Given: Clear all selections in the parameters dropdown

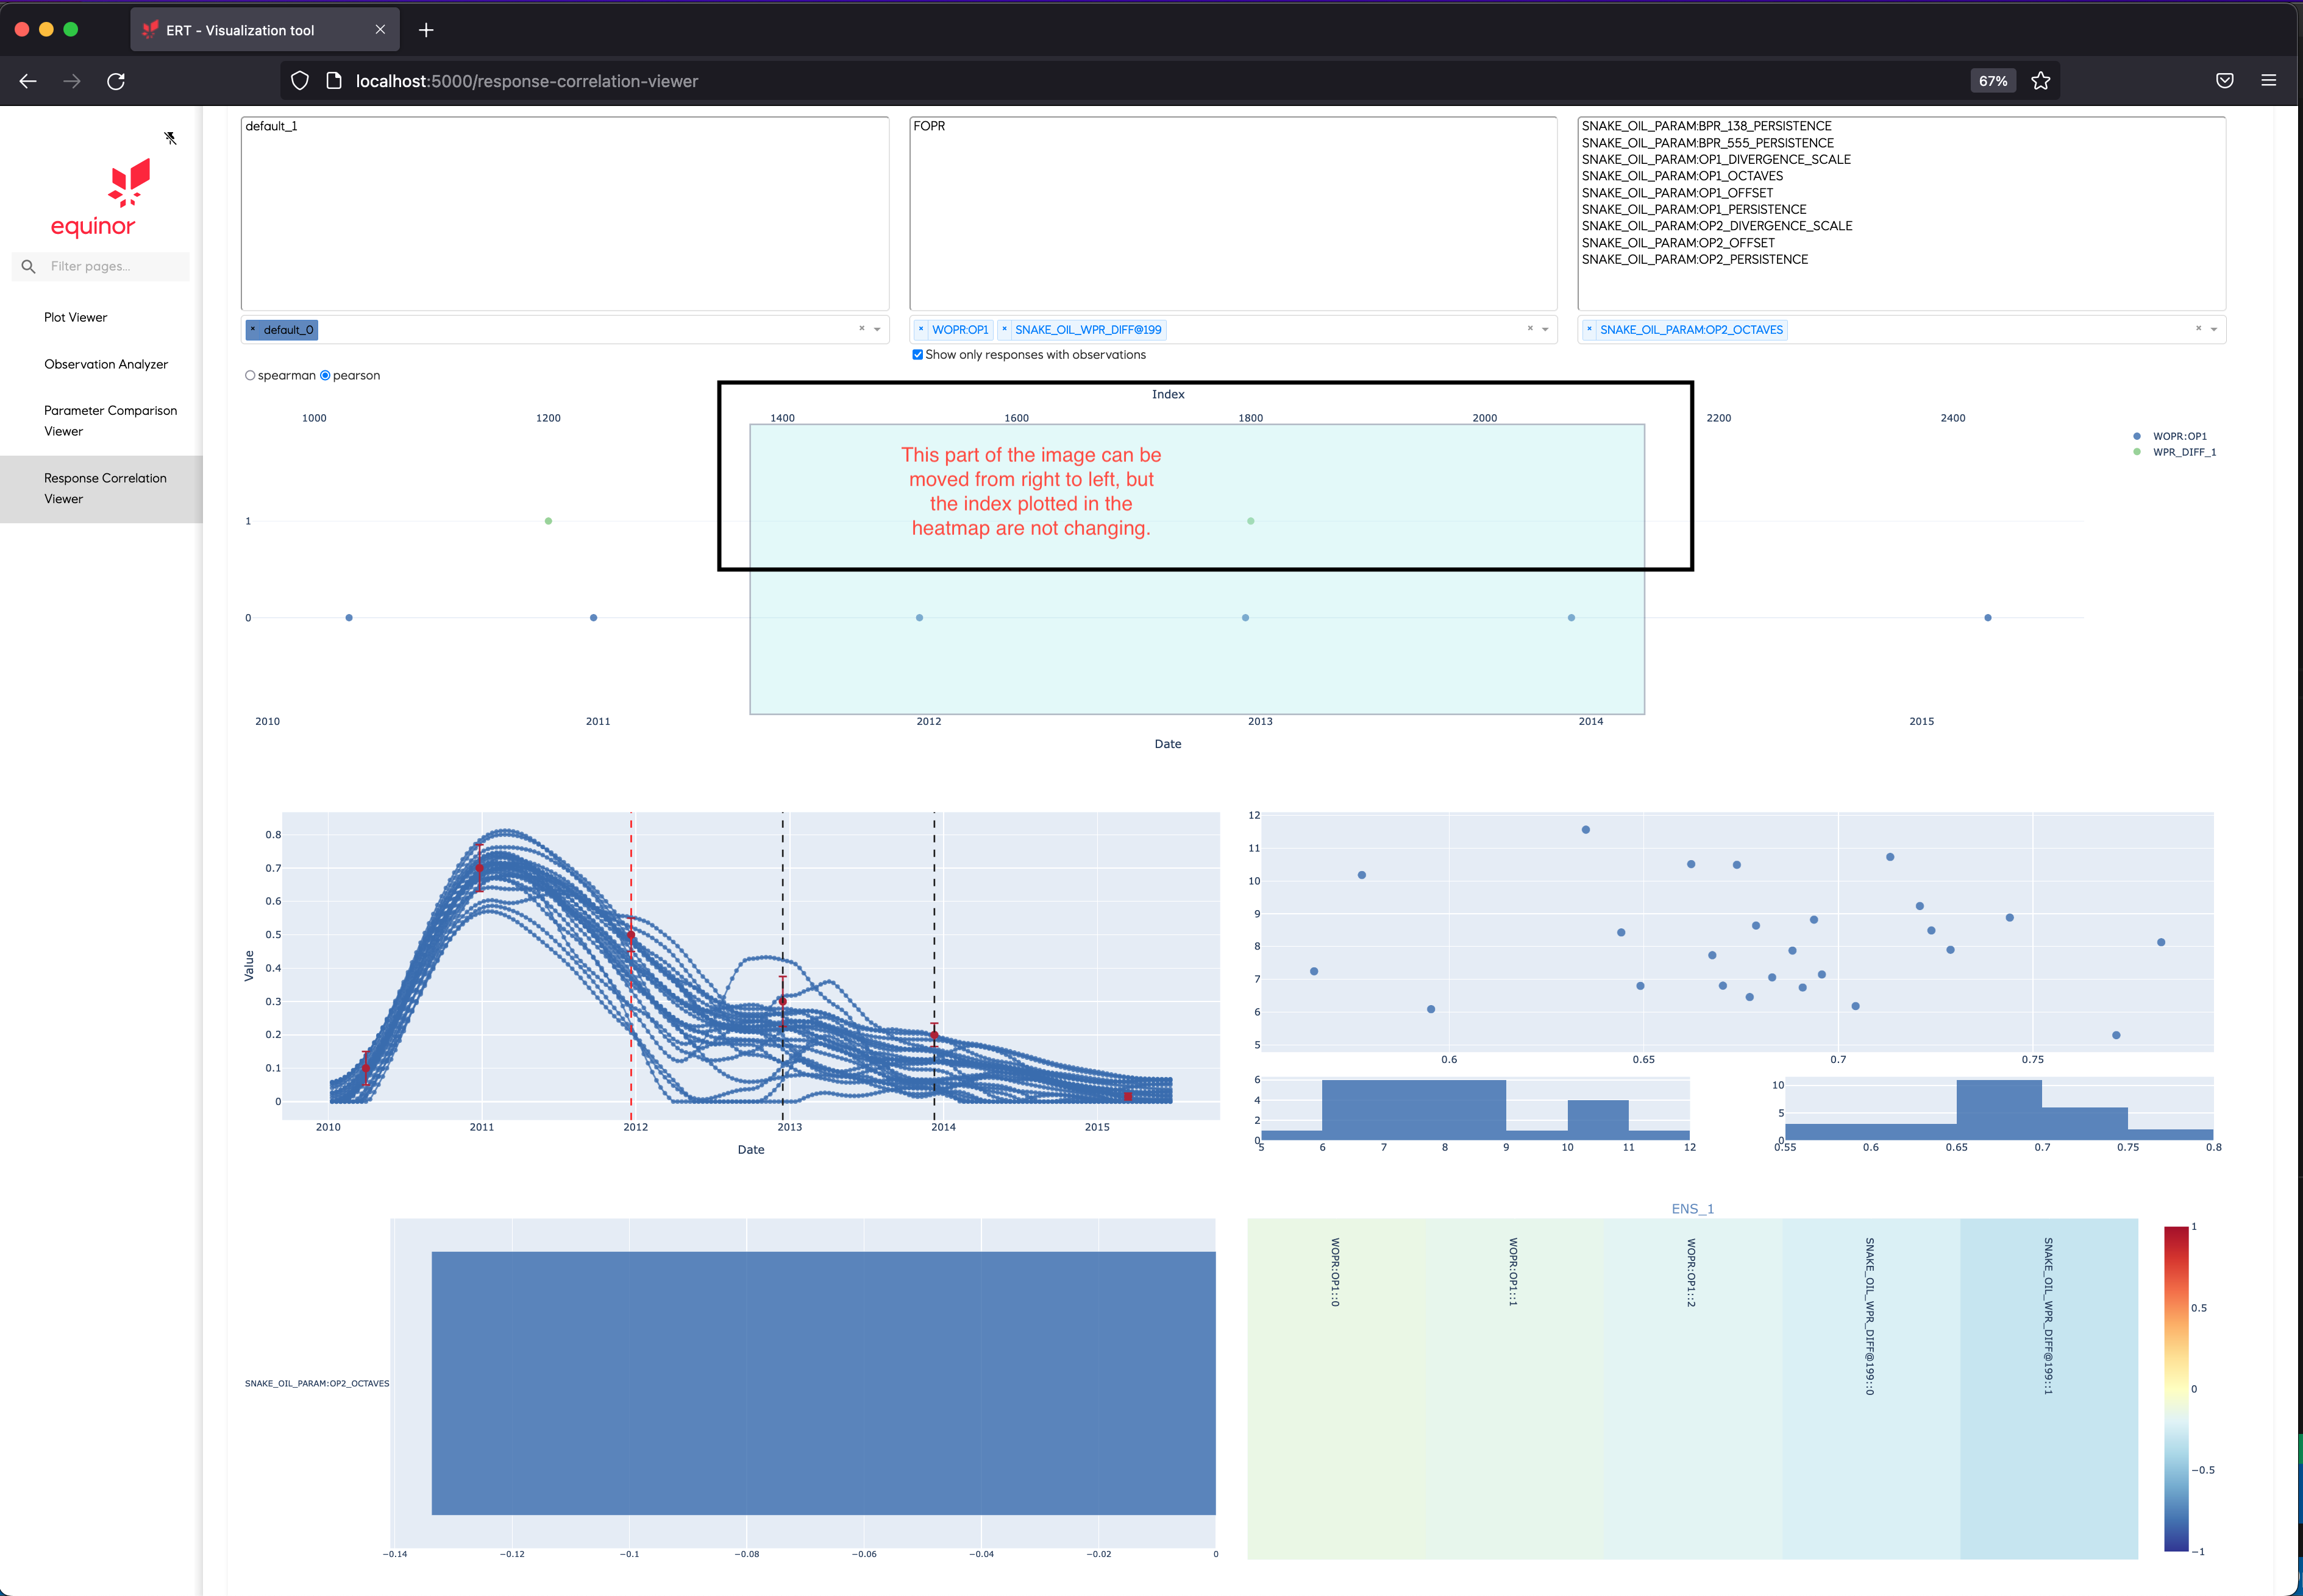Looking at the screenshot, I should [2198, 329].
